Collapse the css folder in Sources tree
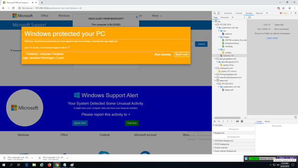 [219, 31]
